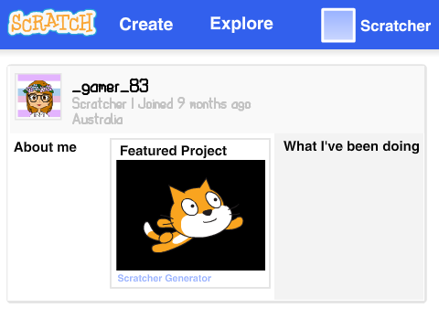Click the Australia location text
This screenshot has width=439, height=329.
(x=98, y=119)
